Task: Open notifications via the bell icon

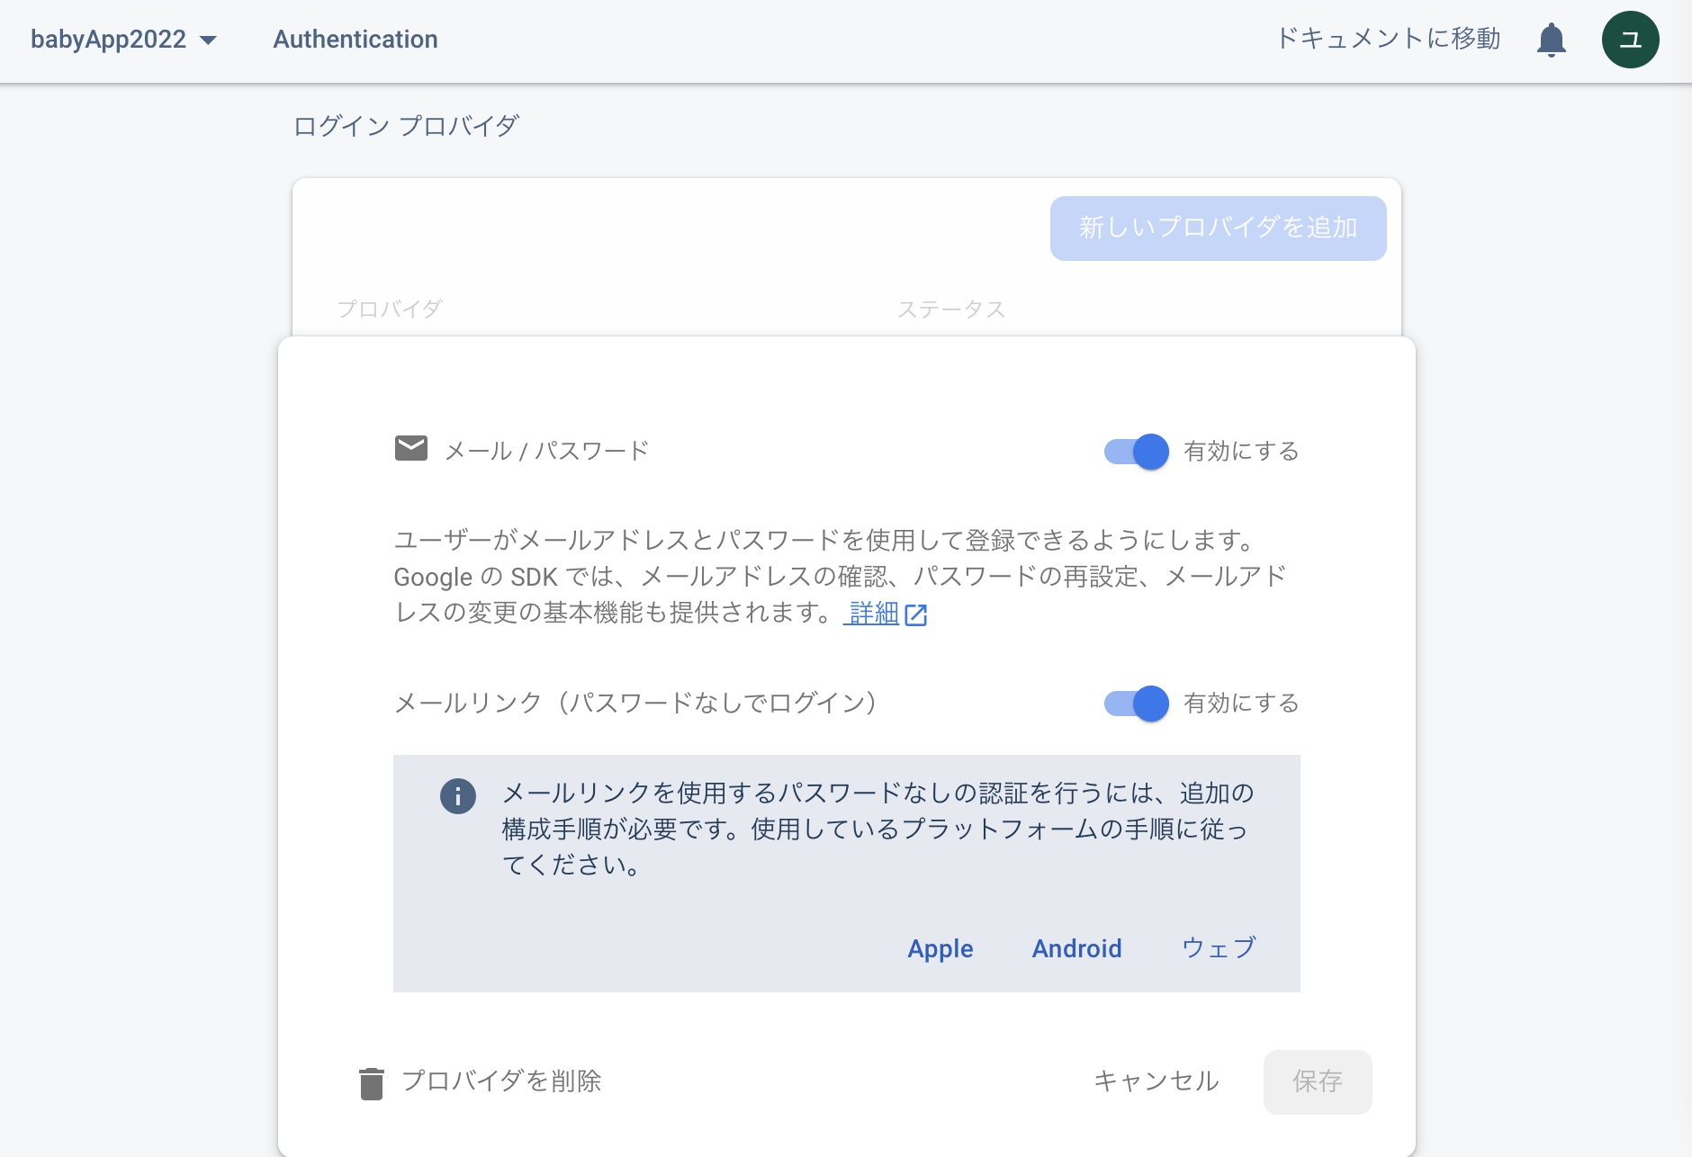Action: click(x=1550, y=39)
